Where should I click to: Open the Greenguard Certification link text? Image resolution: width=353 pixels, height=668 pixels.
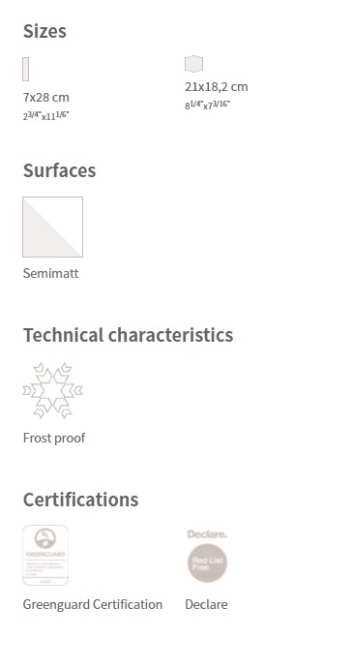click(93, 604)
